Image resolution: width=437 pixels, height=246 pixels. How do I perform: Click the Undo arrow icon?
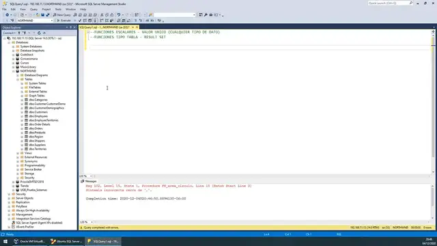click(x=119, y=15)
